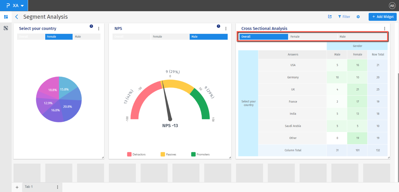Click resize handle of Select your country widget
Image resolution: width=399 pixels, height=192 pixels.
pos(103,157)
